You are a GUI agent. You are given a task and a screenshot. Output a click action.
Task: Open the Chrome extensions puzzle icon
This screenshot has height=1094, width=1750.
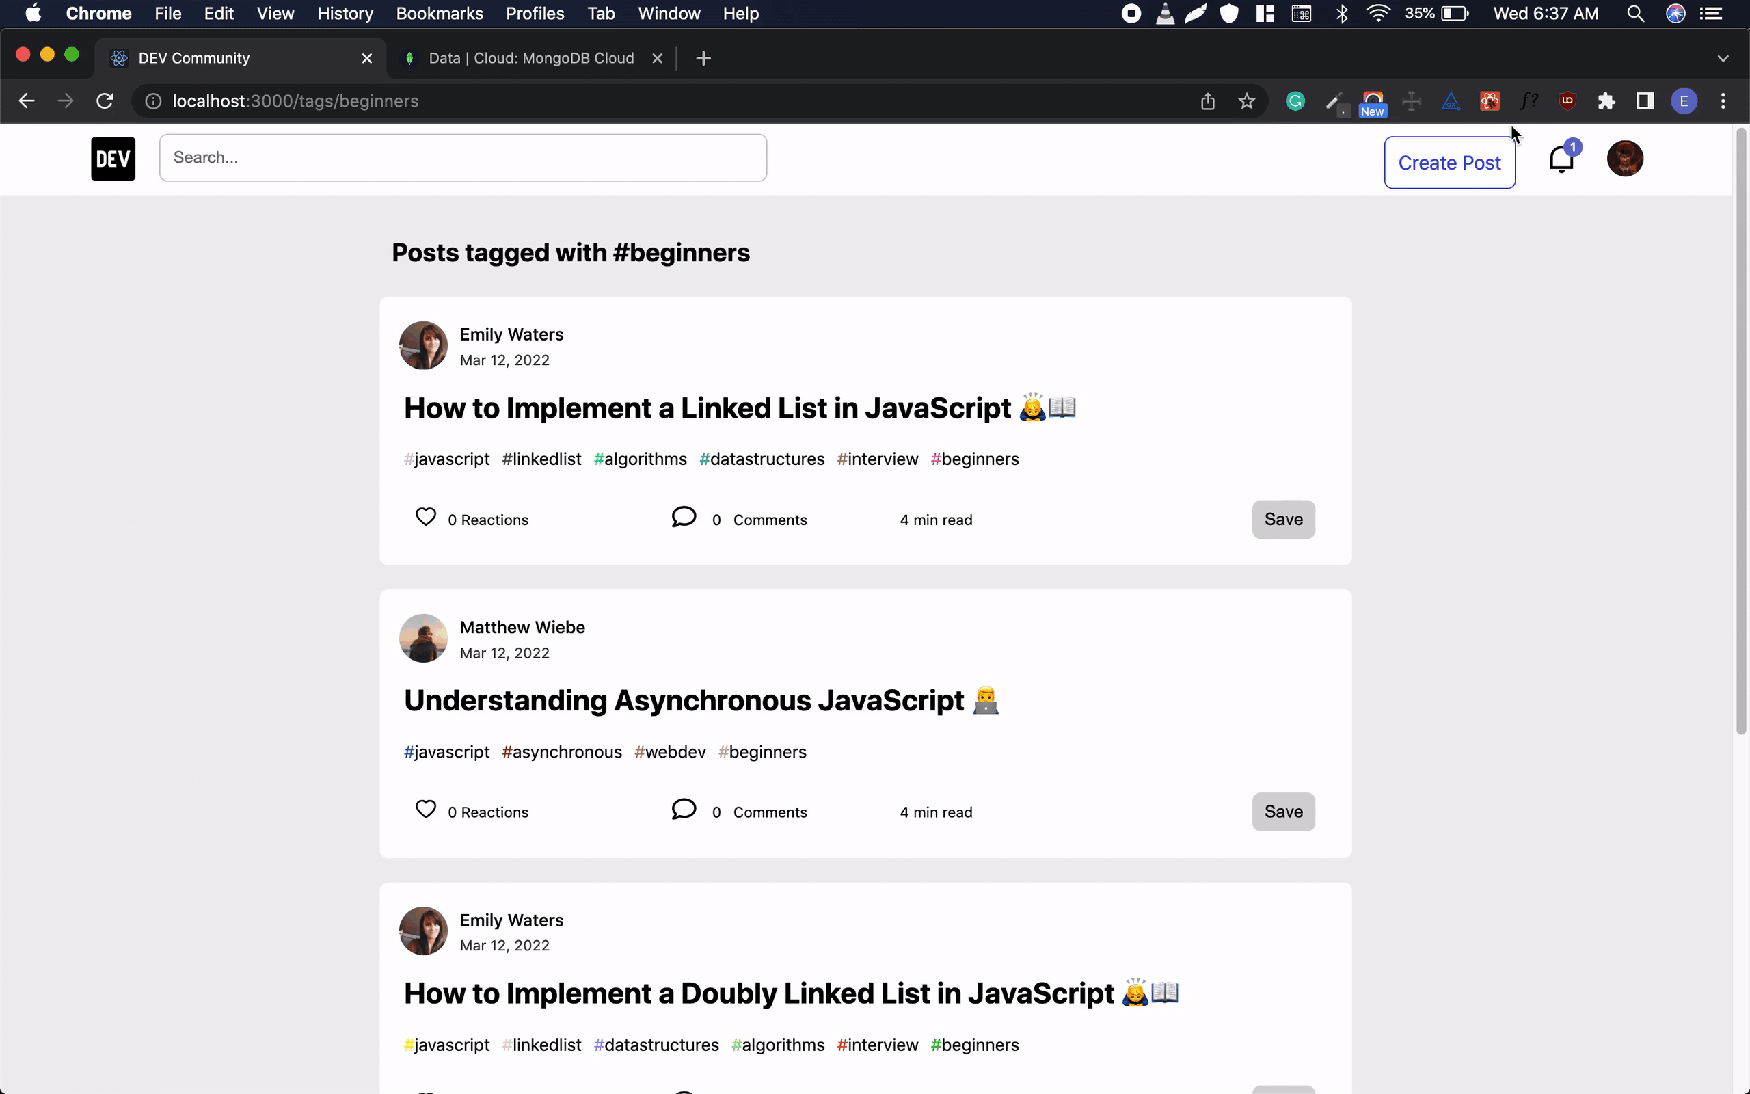point(1606,101)
